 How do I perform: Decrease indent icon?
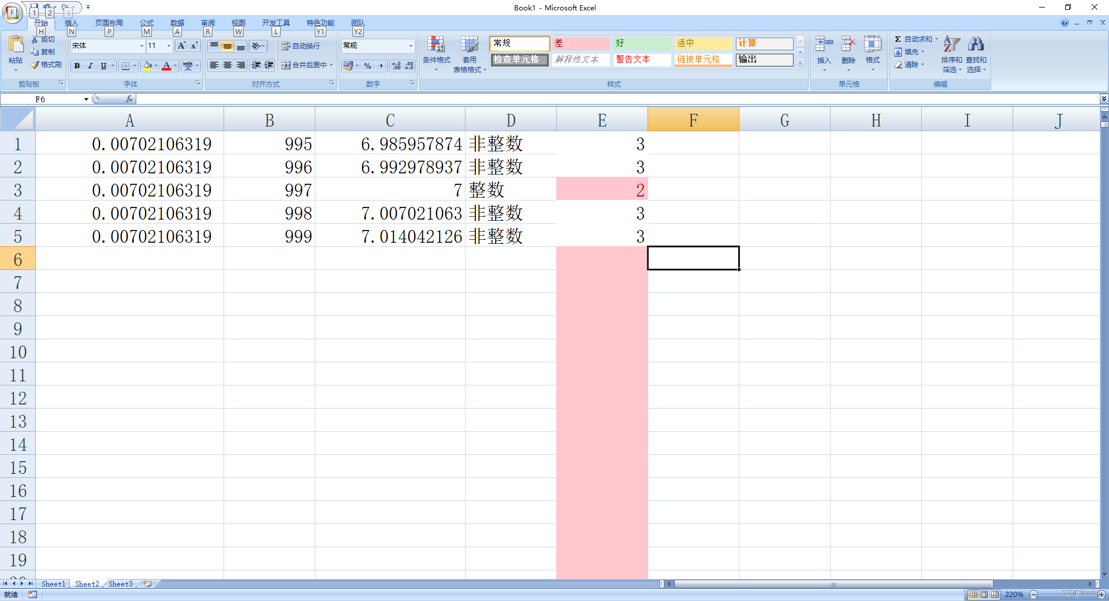pos(256,65)
